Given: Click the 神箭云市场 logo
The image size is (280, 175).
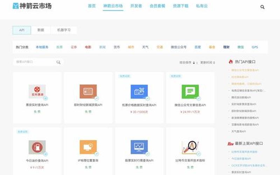Looking at the screenshot, I should (32, 6).
